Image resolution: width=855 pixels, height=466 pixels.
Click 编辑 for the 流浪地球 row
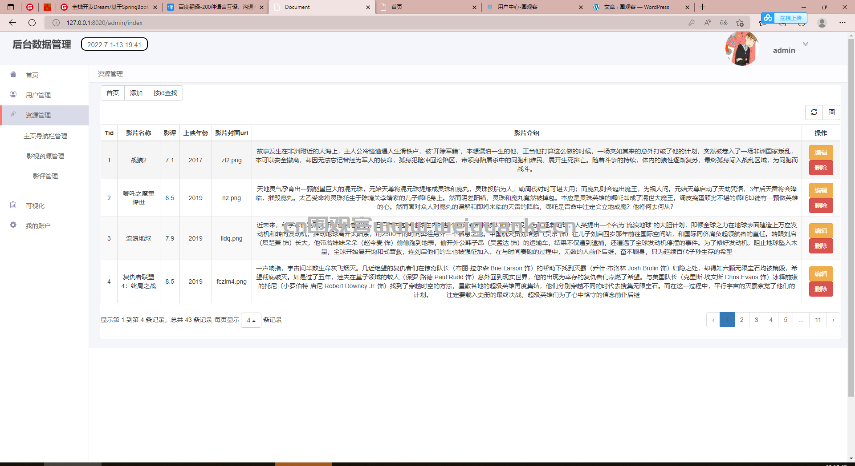tap(821, 231)
